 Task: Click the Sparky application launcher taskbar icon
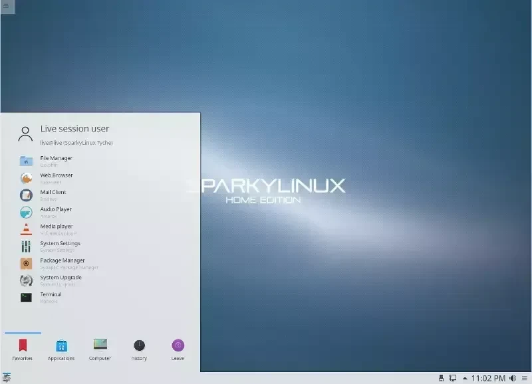7,377
